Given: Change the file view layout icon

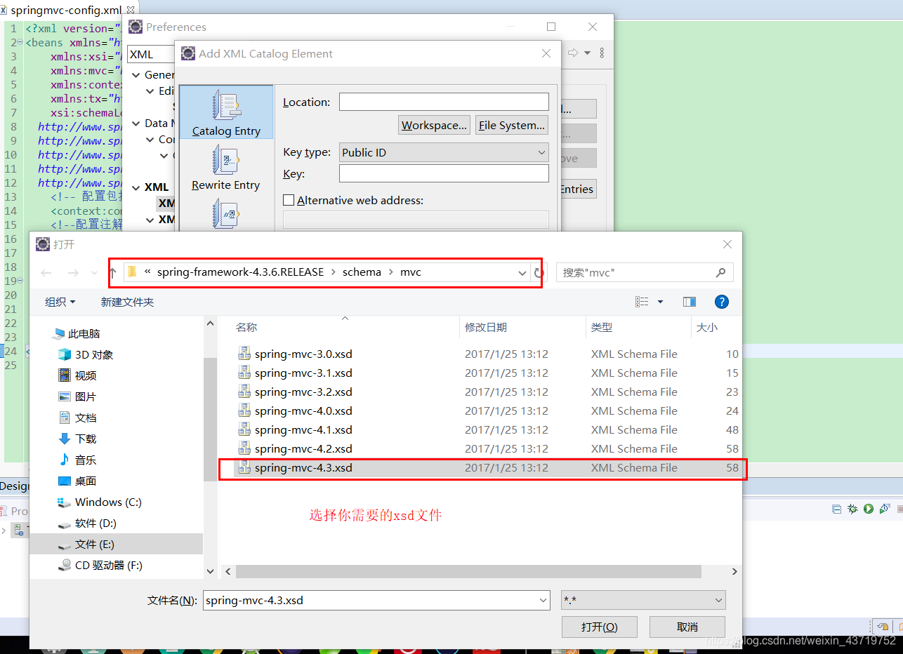Looking at the screenshot, I should point(642,302).
